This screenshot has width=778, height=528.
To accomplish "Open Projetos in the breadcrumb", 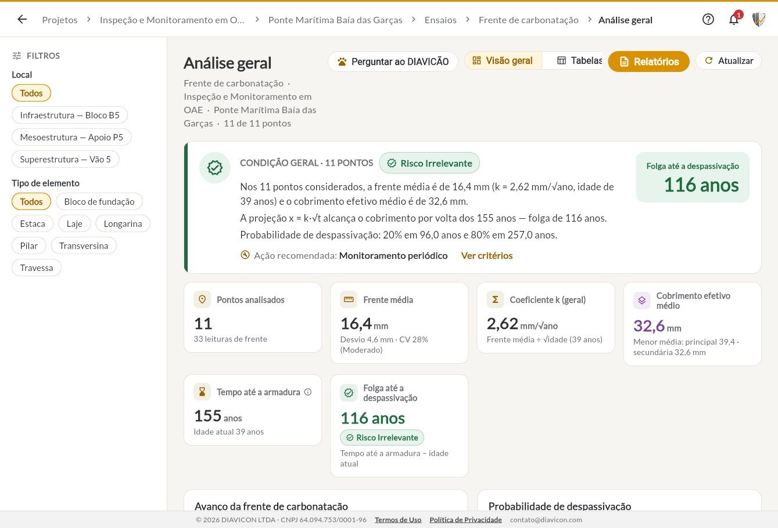I will (60, 20).
